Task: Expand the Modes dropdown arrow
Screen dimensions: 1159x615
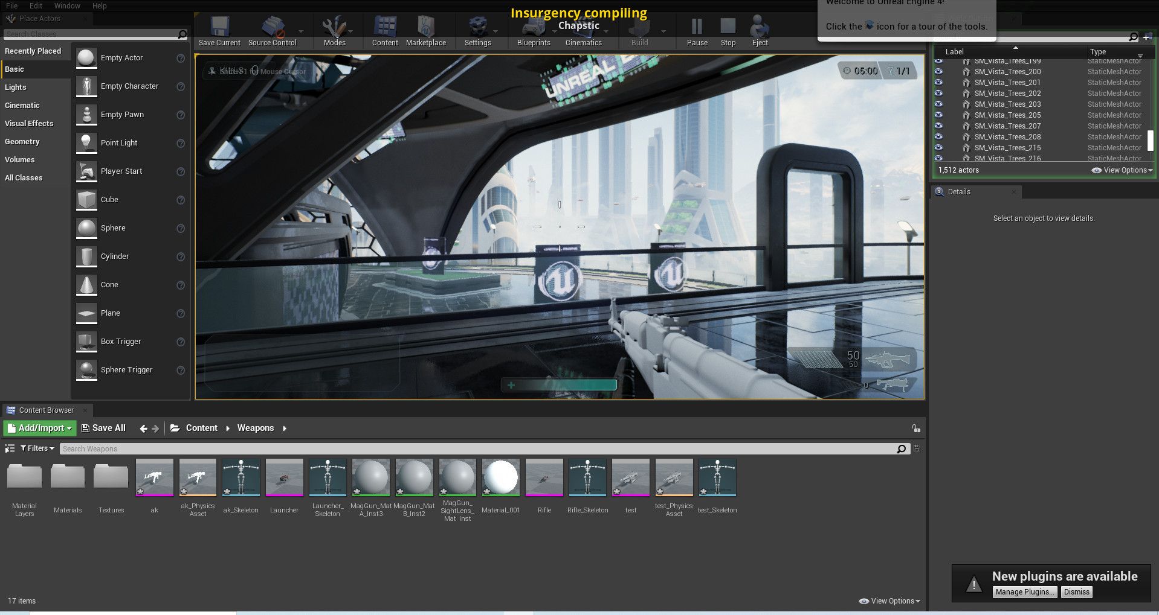Action: pos(350,31)
